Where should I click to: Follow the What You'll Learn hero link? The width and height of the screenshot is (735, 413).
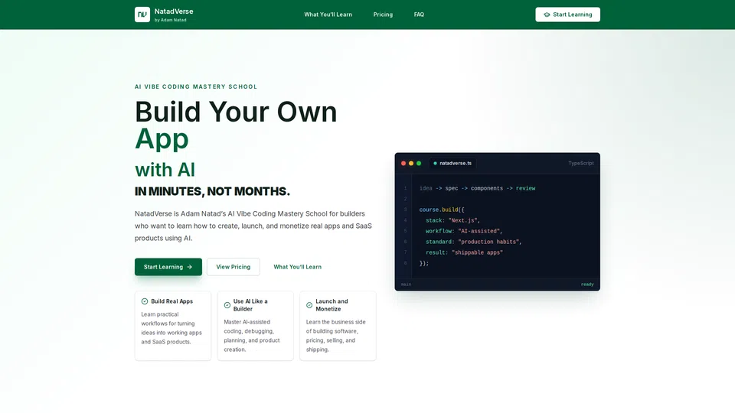(x=298, y=267)
